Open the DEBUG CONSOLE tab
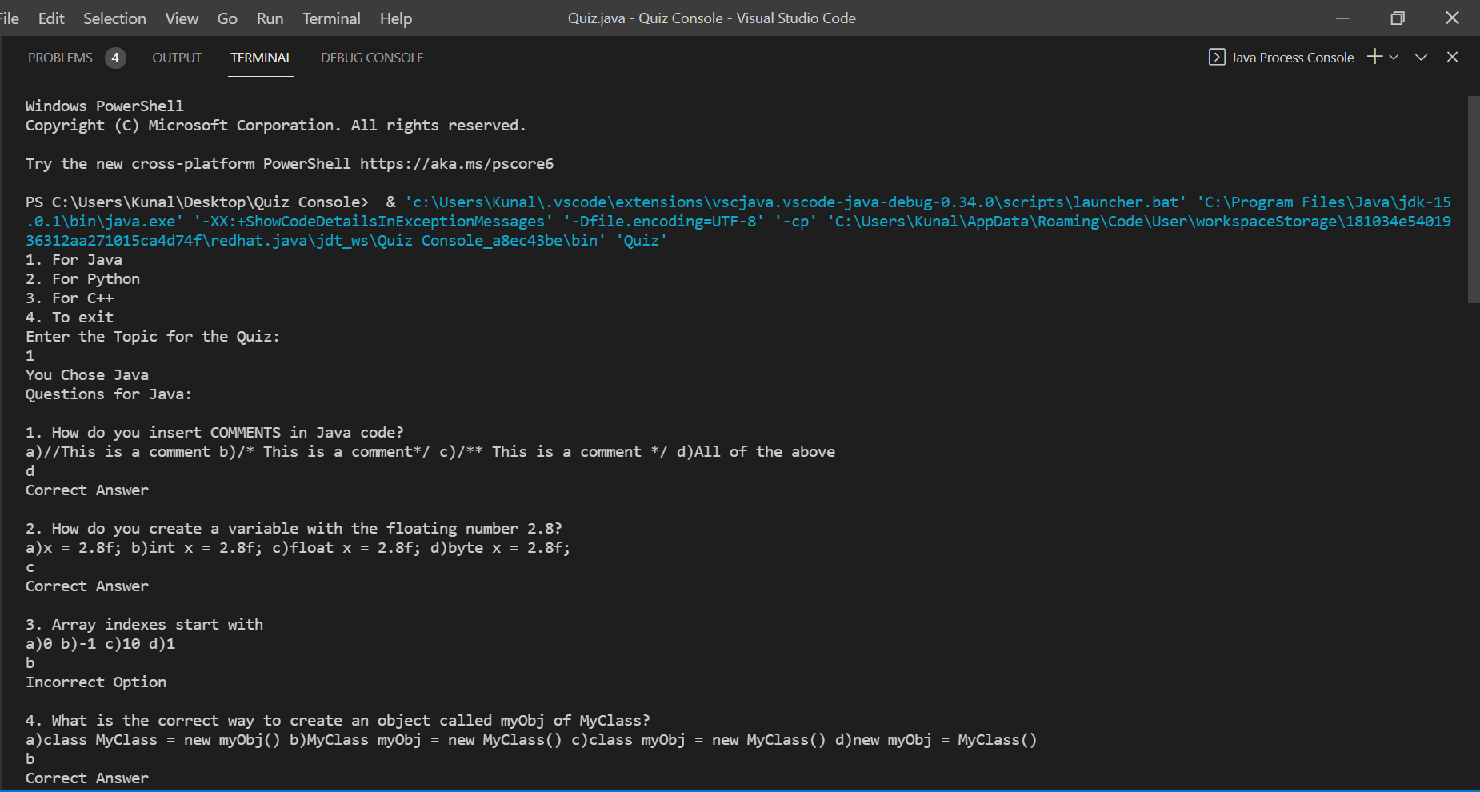 coord(371,57)
